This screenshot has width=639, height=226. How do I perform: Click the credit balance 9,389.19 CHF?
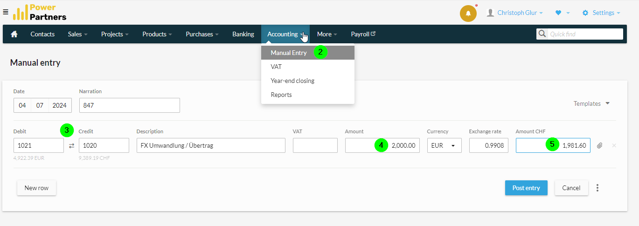[95, 158]
